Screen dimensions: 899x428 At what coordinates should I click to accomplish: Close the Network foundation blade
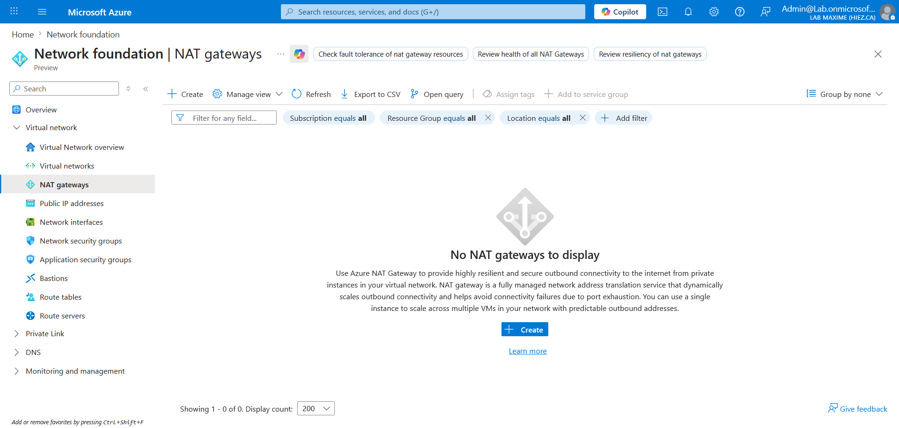878,54
